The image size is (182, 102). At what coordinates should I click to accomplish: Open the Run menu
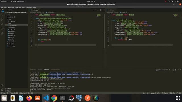(x=23, y=7)
